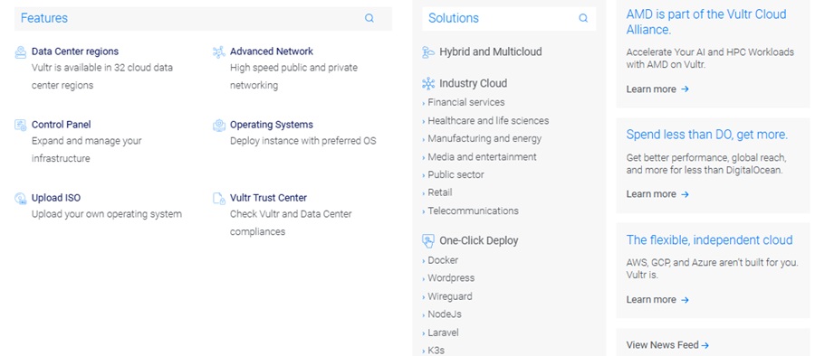Go to Control Panel feature page
The height and width of the screenshot is (356, 815).
(61, 125)
